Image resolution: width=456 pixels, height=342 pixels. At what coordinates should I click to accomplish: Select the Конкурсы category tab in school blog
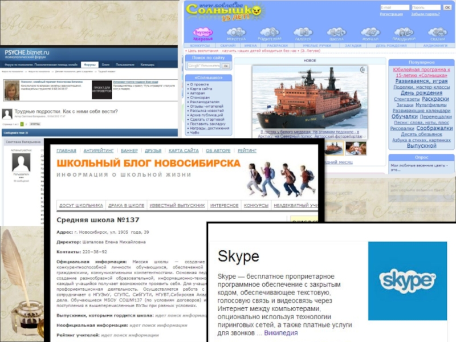[256, 205]
